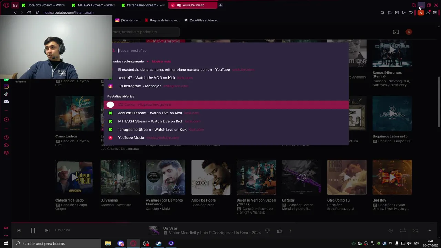
Task: Toggle repeat mode in player bar
Action: (x=403, y=231)
